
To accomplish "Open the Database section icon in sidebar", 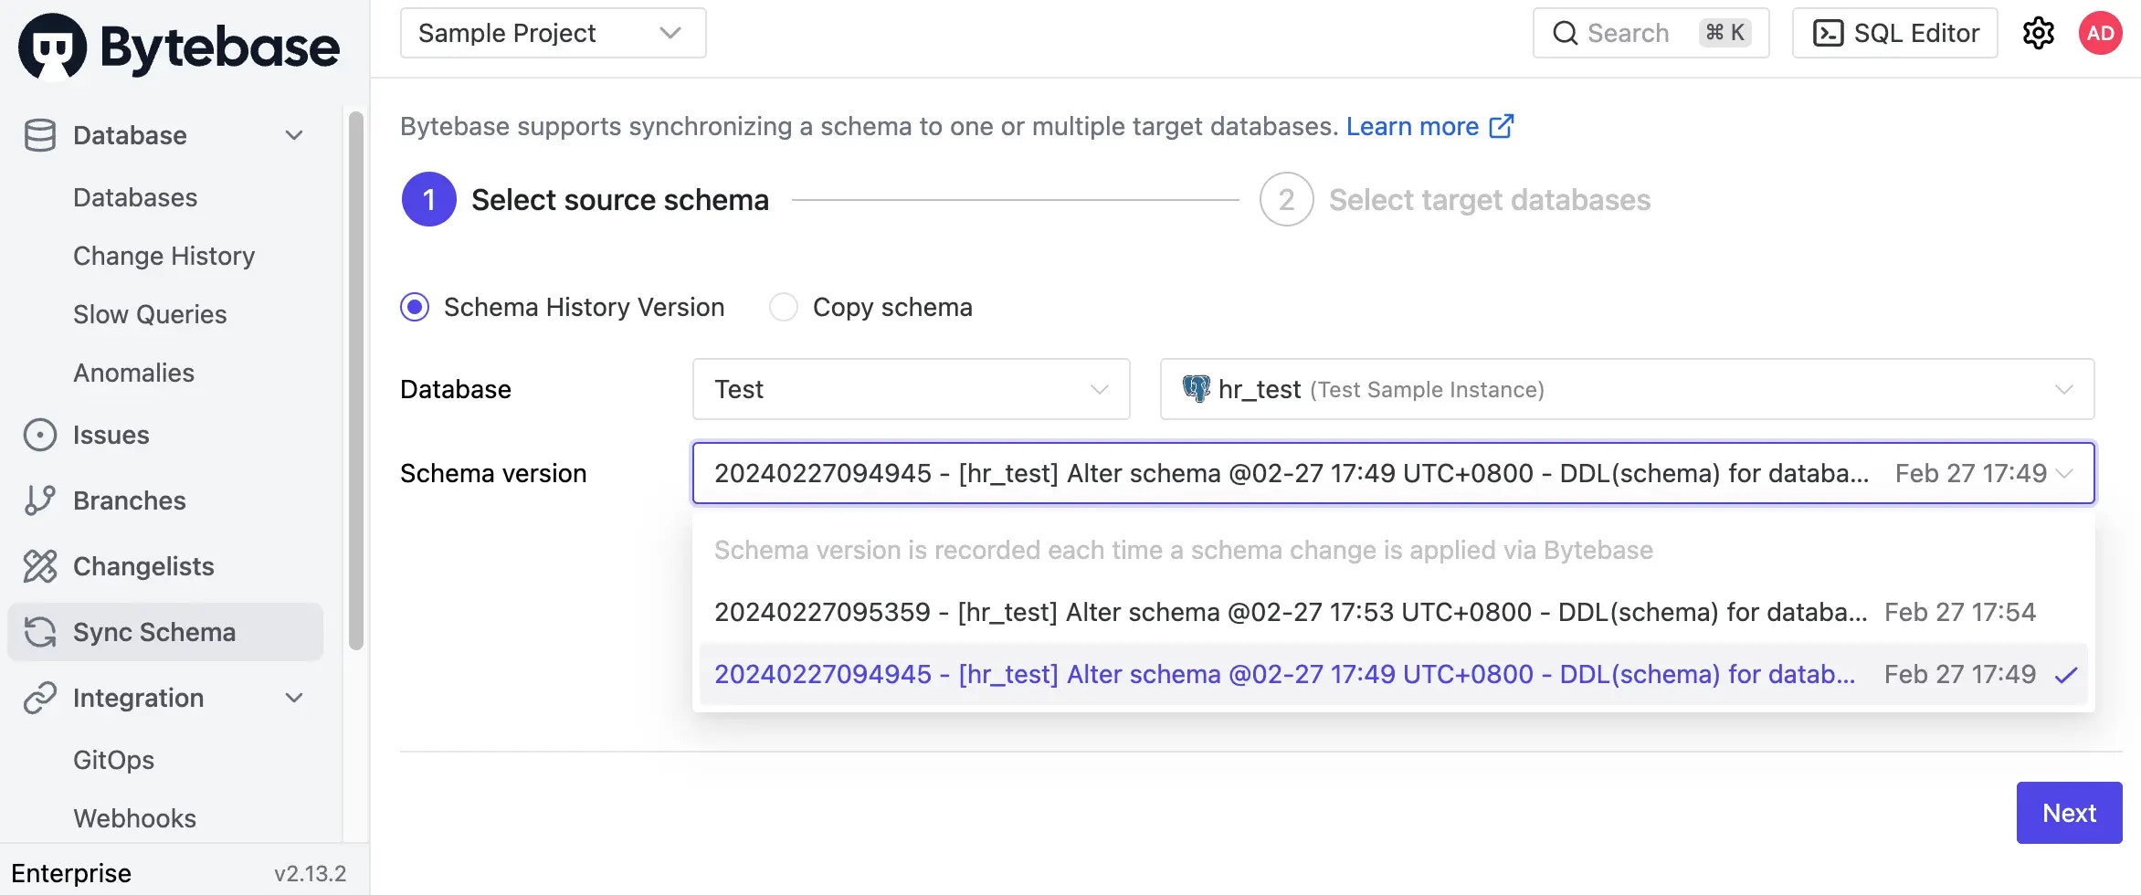I will [40, 135].
